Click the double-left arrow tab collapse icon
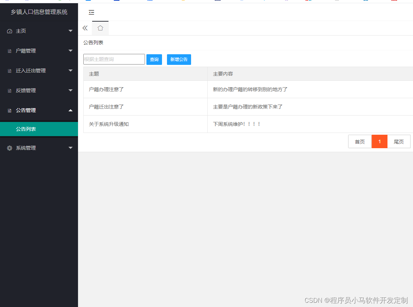The height and width of the screenshot is (307, 413). click(85, 28)
